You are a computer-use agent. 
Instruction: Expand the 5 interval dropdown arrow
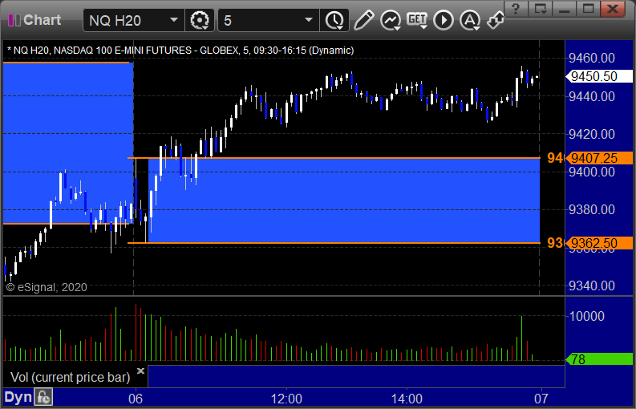309,20
